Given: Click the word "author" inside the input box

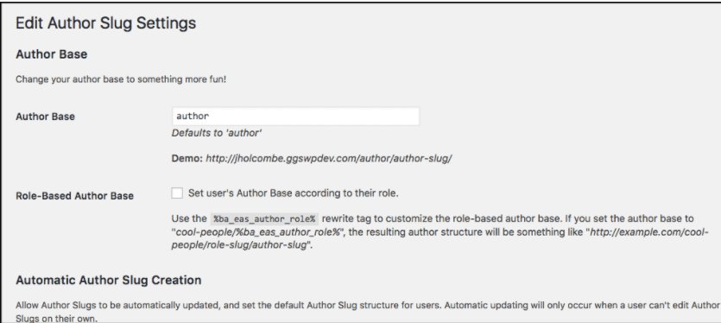Looking at the screenshot, I should tap(193, 117).
